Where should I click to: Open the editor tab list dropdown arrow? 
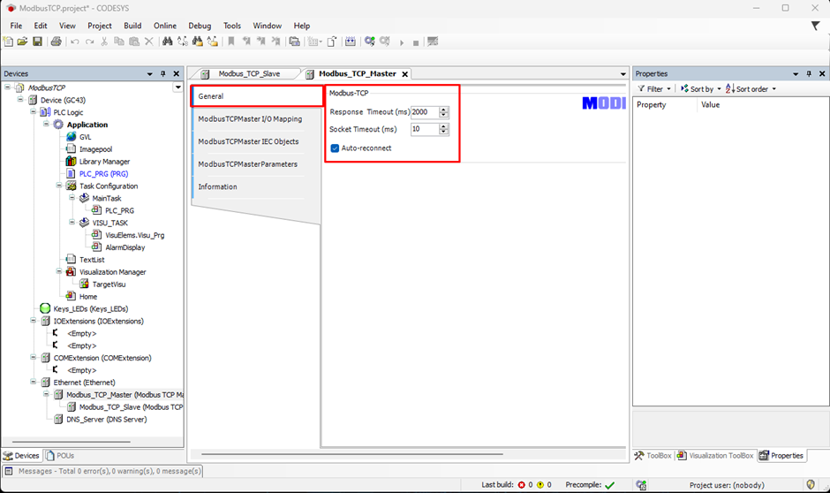(x=623, y=74)
